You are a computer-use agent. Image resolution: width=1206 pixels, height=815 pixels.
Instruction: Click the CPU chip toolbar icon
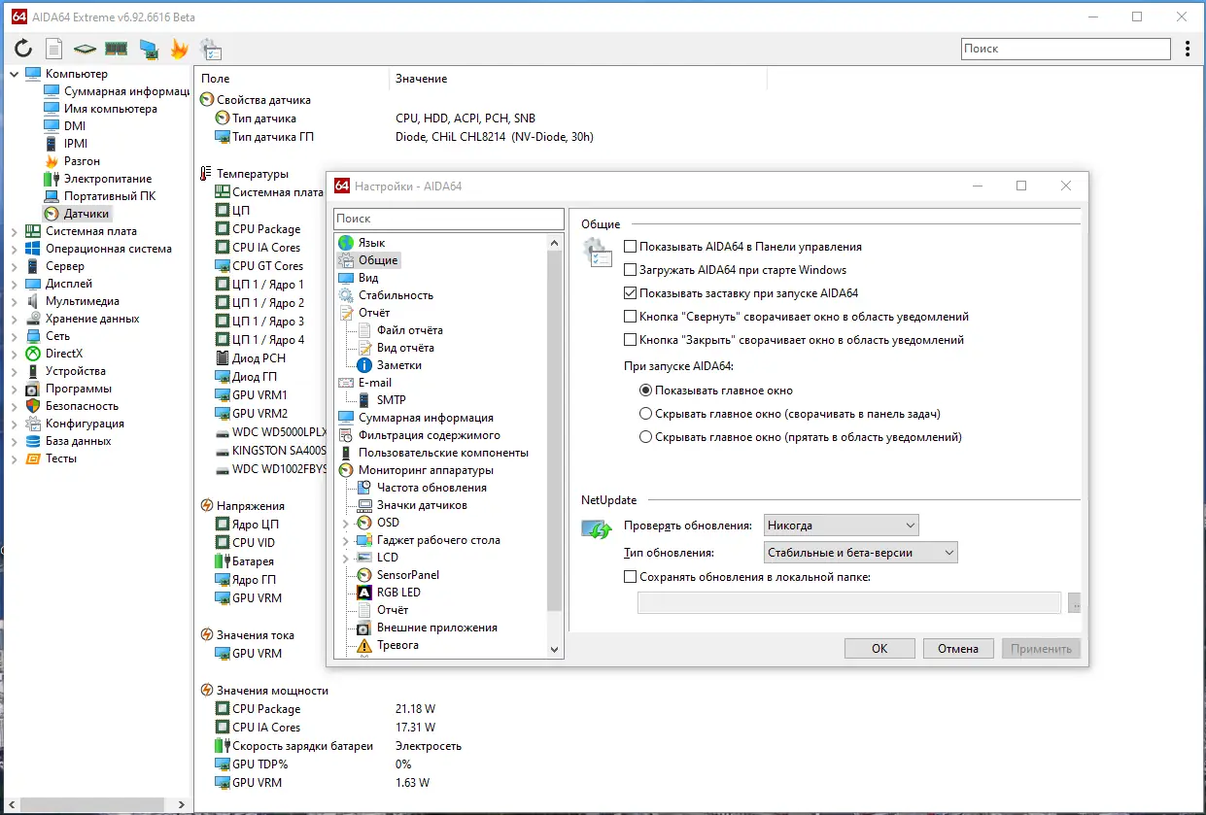[86, 49]
